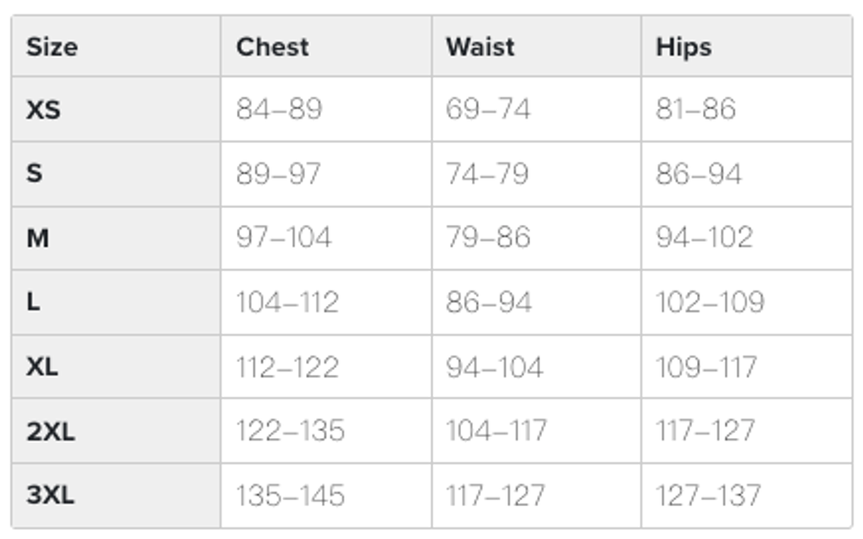Select the XL size row label
The image size is (863, 539).
42,367
